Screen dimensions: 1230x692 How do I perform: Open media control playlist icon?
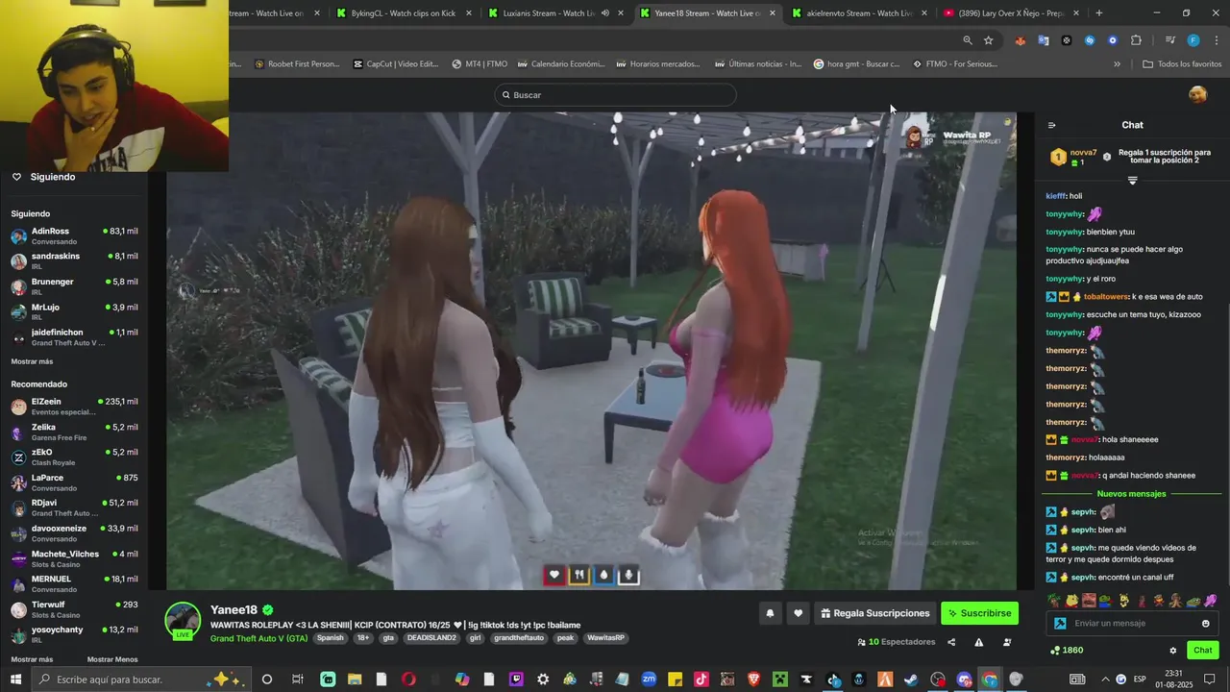[1169, 40]
